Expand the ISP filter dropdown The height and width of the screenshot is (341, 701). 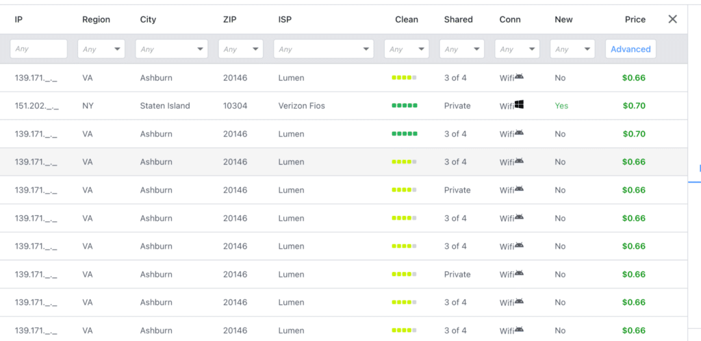coord(324,49)
